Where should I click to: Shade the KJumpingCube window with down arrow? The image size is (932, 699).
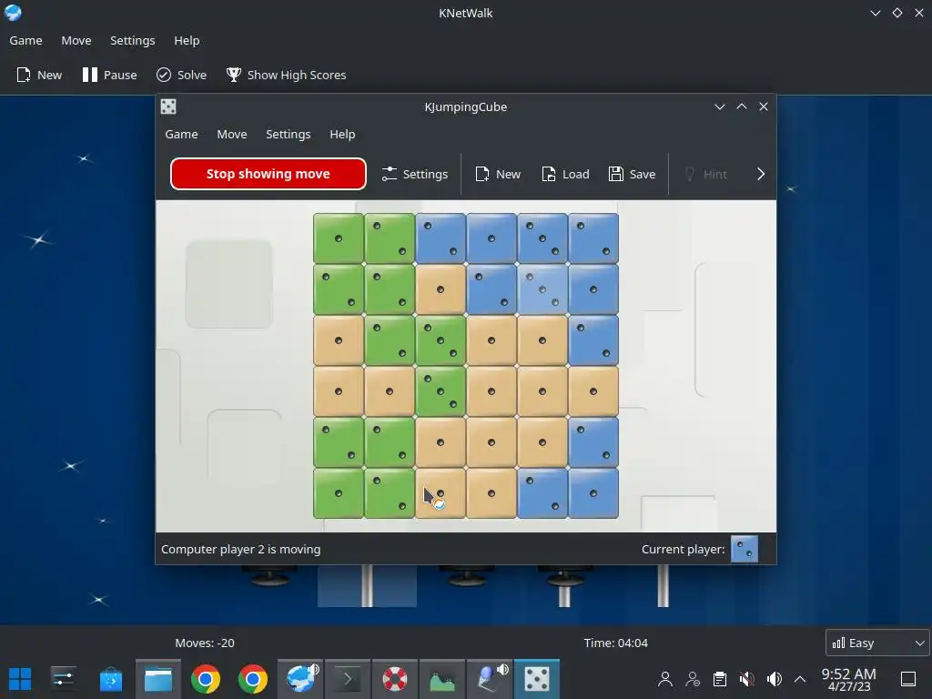720,107
